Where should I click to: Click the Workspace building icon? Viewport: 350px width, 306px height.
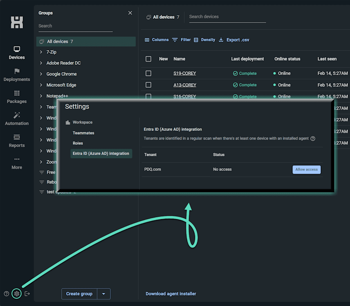(x=68, y=122)
